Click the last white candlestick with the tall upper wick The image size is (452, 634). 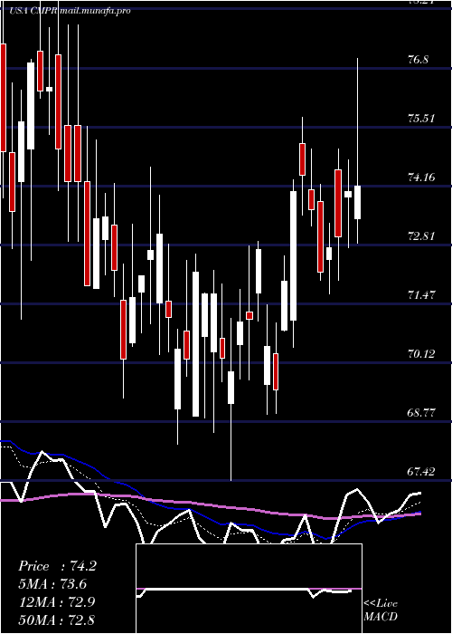(x=357, y=202)
